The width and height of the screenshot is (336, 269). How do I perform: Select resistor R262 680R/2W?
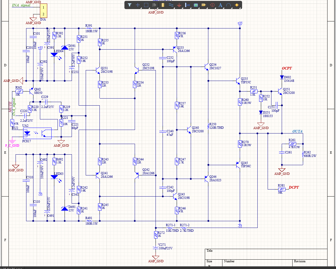(303, 154)
